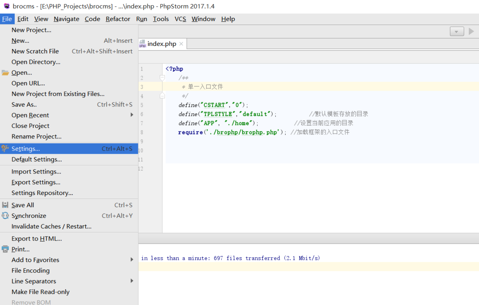Click the Settings wrench icon
The height and width of the screenshot is (305, 479).
coord(5,148)
